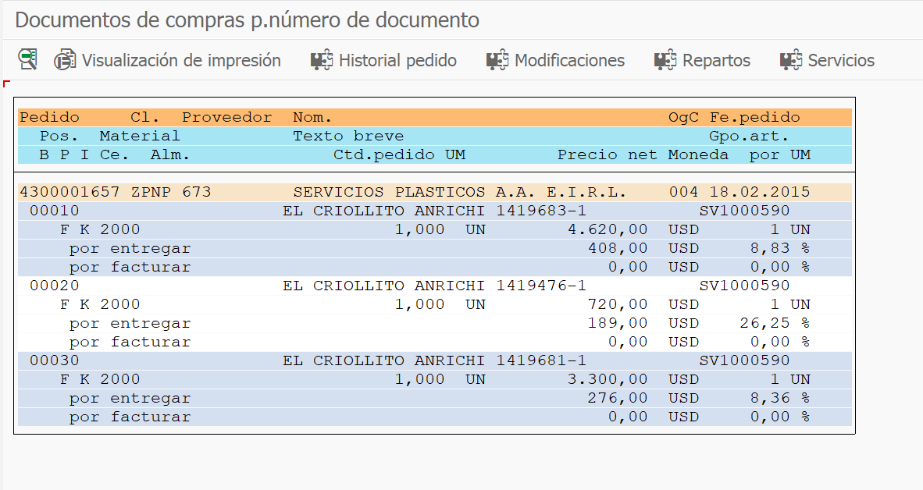The height and width of the screenshot is (490, 923).
Task: Click the Modificaciones puzzle icon
Action: (497, 60)
